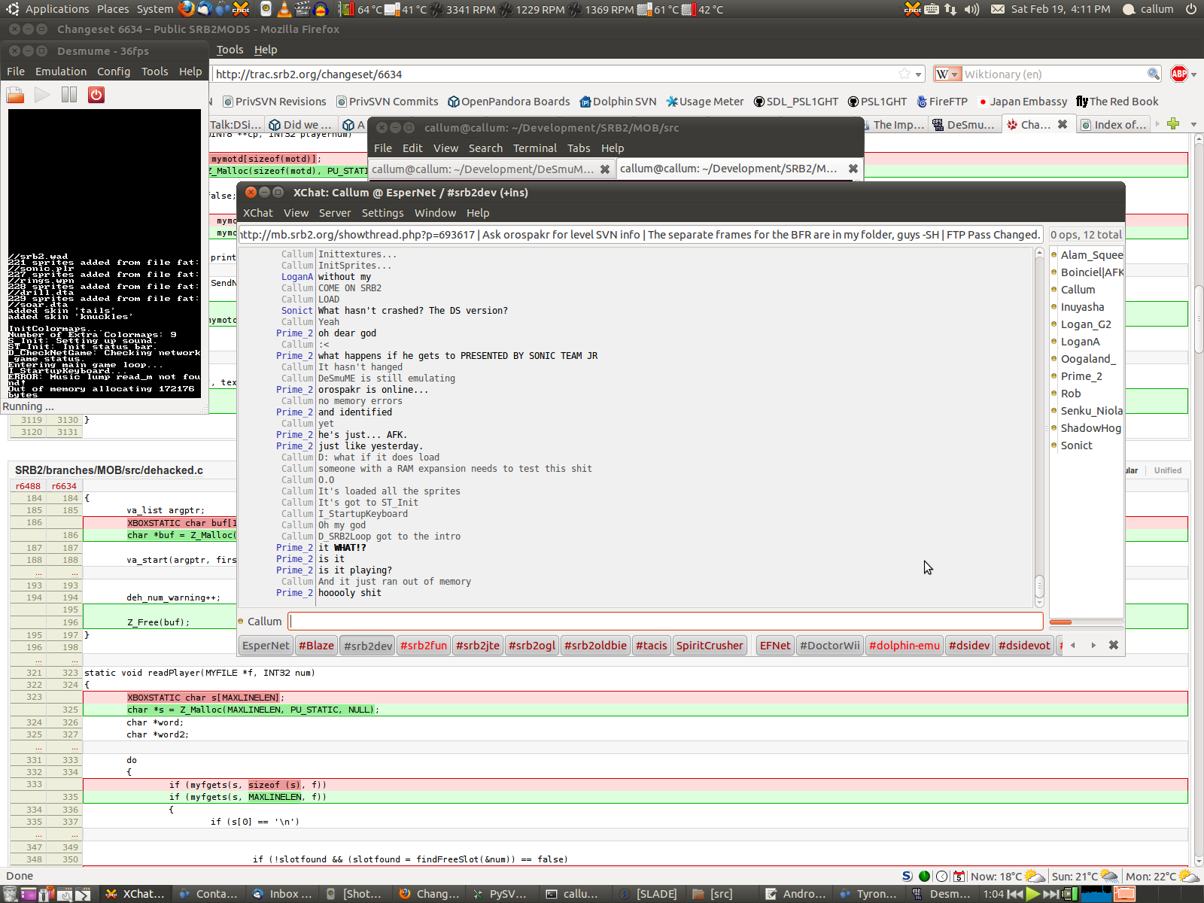
Task: Select user Prime_2 in XChat user list
Action: [1081, 376]
